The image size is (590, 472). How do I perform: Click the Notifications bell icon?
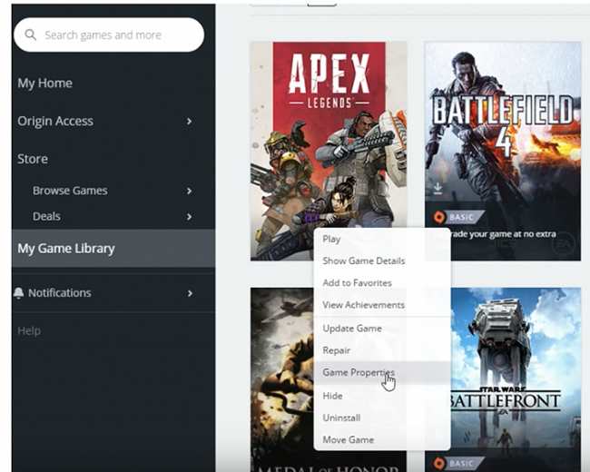(18, 293)
